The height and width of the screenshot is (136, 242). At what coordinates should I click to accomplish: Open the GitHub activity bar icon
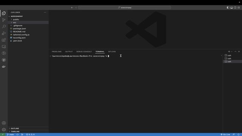[4, 60]
